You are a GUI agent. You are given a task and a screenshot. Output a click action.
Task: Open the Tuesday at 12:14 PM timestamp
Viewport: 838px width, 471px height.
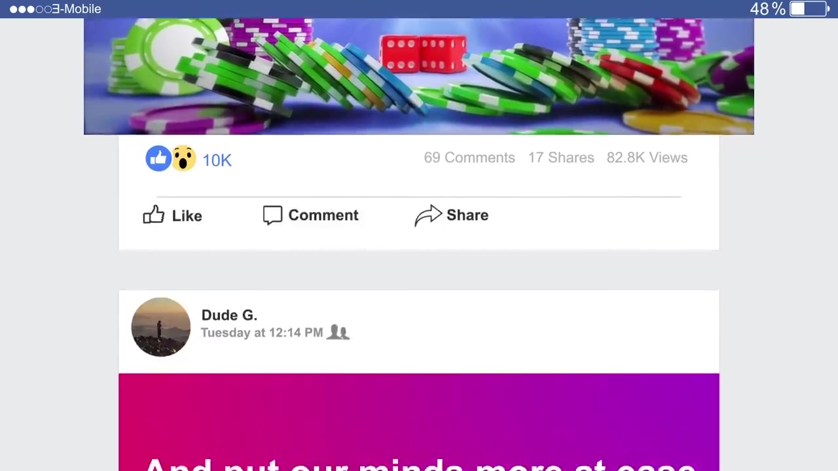[x=262, y=332]
